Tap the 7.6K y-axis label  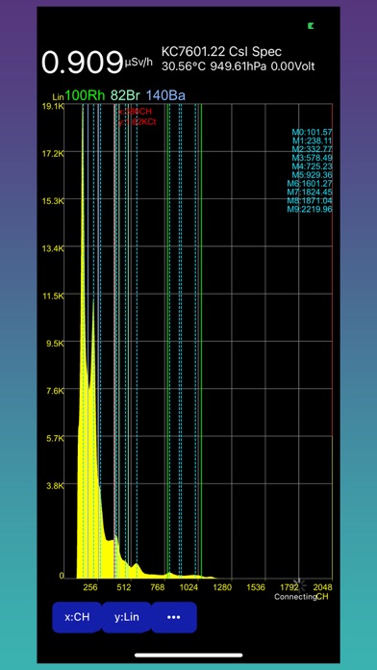pyautogui.click(x=55, y=391)
